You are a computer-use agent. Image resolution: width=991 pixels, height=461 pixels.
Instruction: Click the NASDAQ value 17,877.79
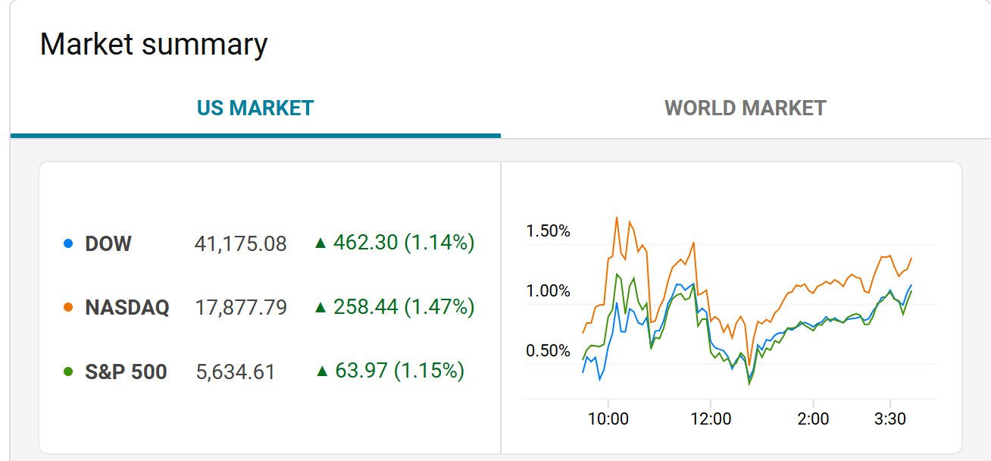click(x=241, y=307)
